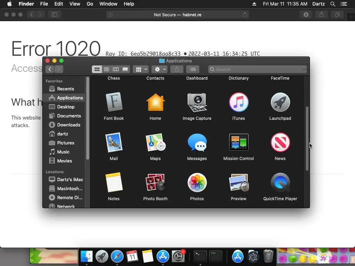355x266 pixels.
Task: Open Trash in the Dock
Action: [x=268, y=256]
